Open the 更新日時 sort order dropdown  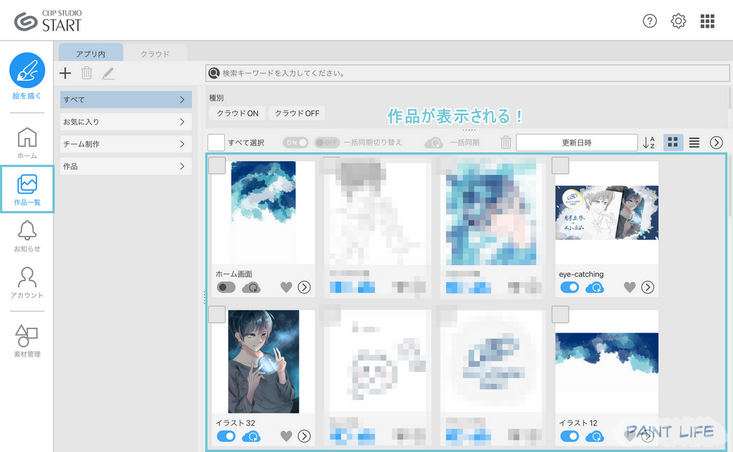(577, 142)
